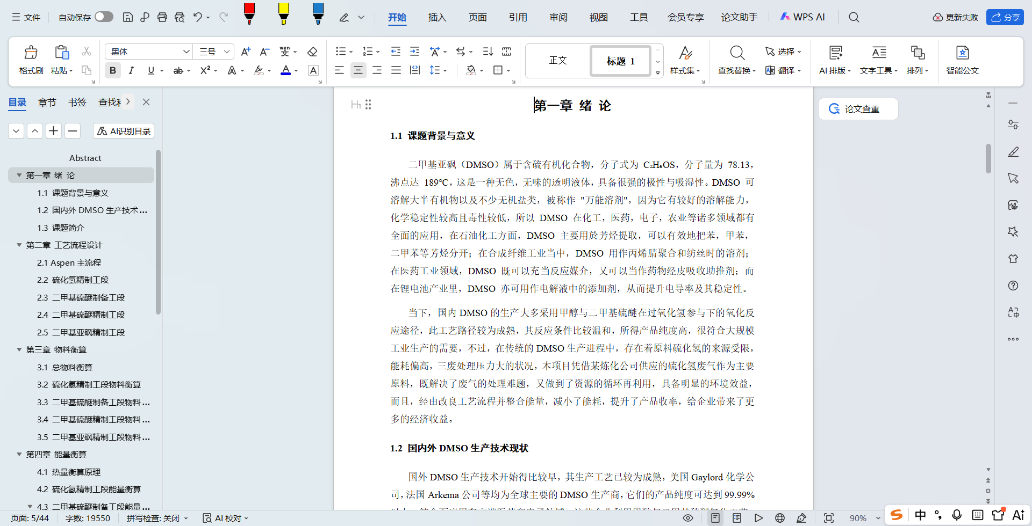The image size is (1032, 526).
Task: Click the AI排版 icon
Action: coord(835,53)
